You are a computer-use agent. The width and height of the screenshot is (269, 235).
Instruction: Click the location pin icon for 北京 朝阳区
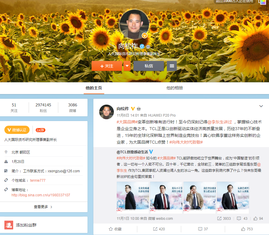[6, 152]
